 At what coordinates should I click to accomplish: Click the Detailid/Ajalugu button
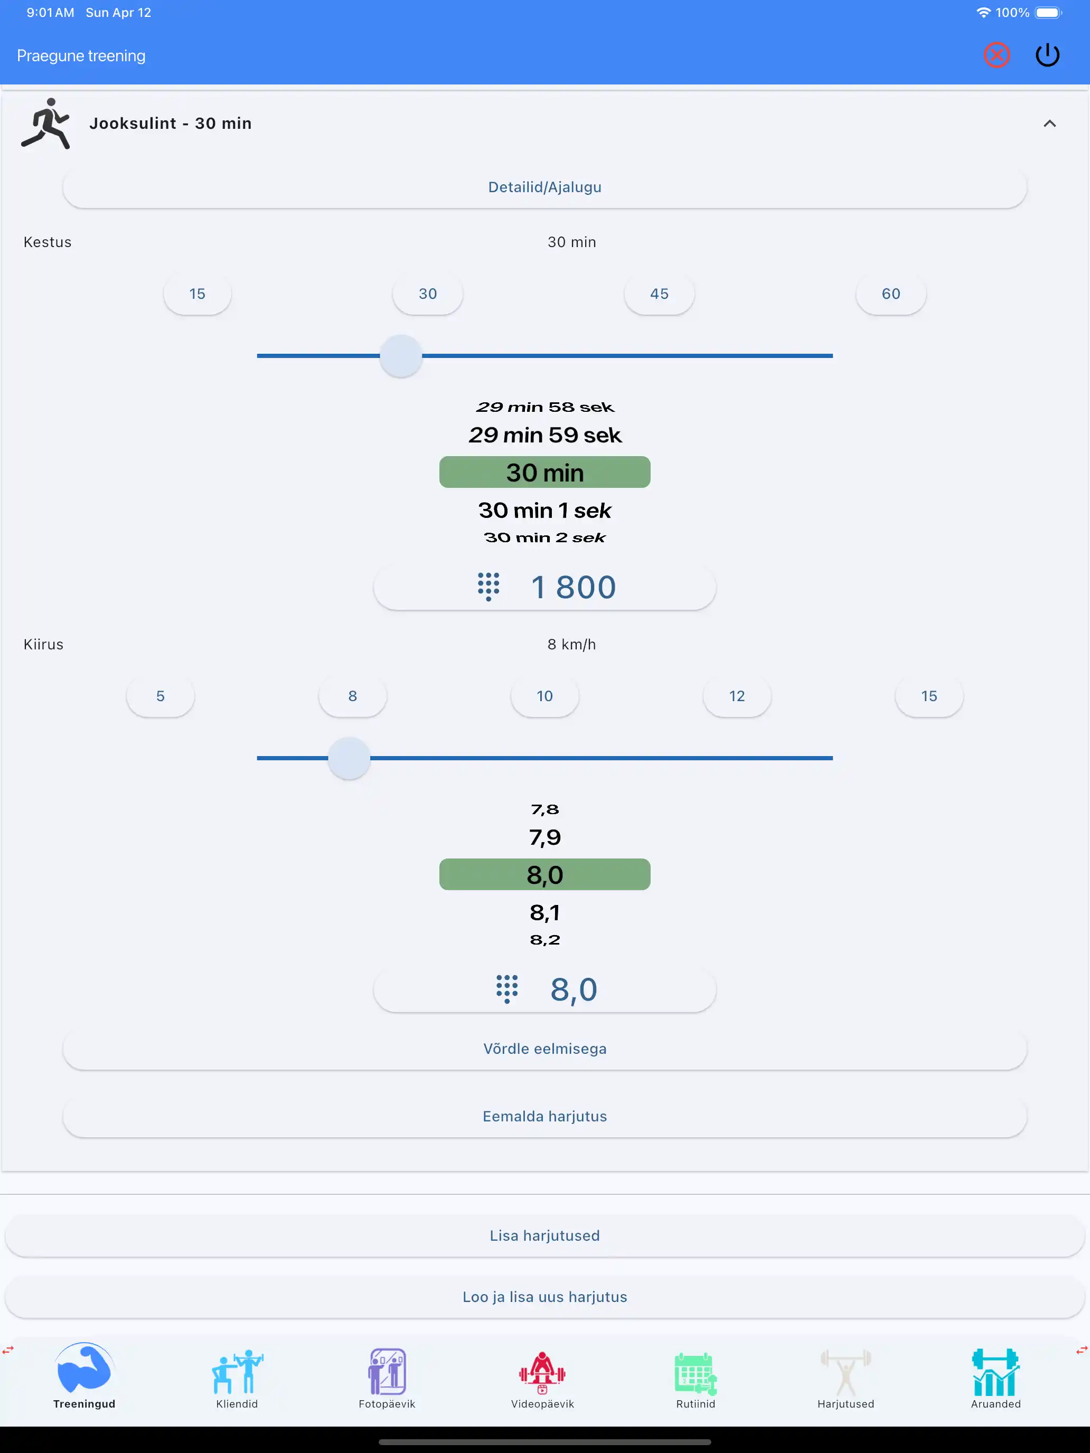pos(544,187)
